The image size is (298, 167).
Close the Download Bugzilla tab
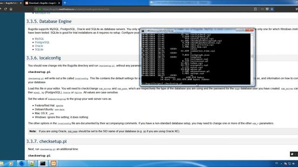click(x=59, y=3)
